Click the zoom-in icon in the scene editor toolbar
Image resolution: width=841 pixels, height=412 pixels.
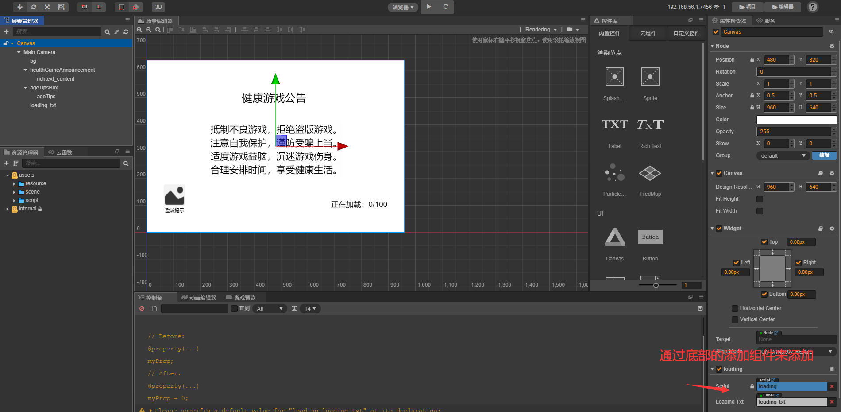click(139, 30)
